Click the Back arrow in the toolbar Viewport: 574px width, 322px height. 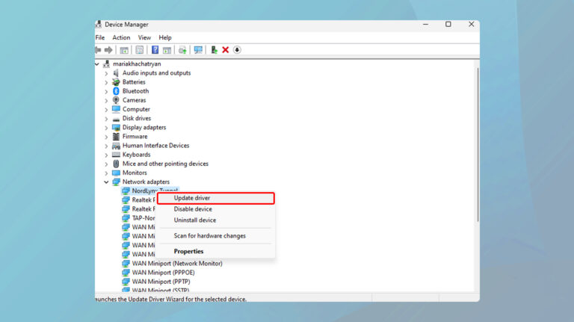click(98, 50)
